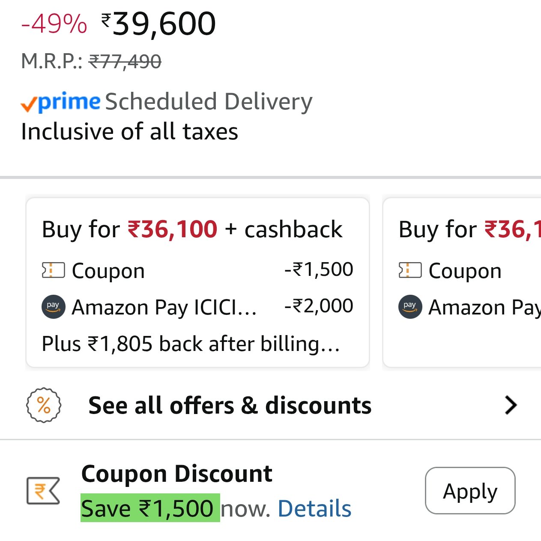This screenshot has width=541, height=541.
Task: Click the Prime checkmark logo
Action: pyautogui.click(x=60, y=102)
